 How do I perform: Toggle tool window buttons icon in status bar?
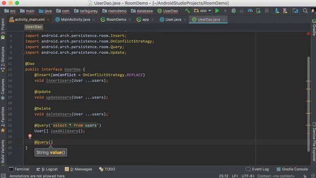pyautogui.click(x=3, y=176)
